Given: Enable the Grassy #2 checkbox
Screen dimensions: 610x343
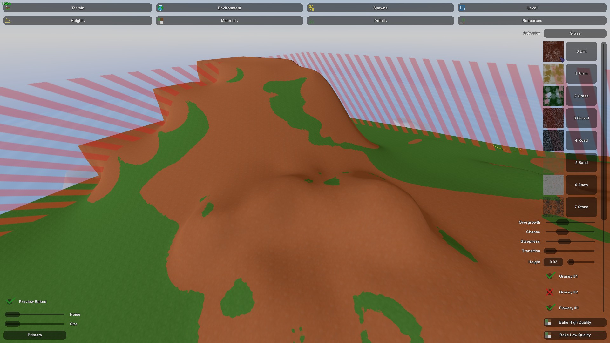Looking at the screenshot, I should point(550,292).
